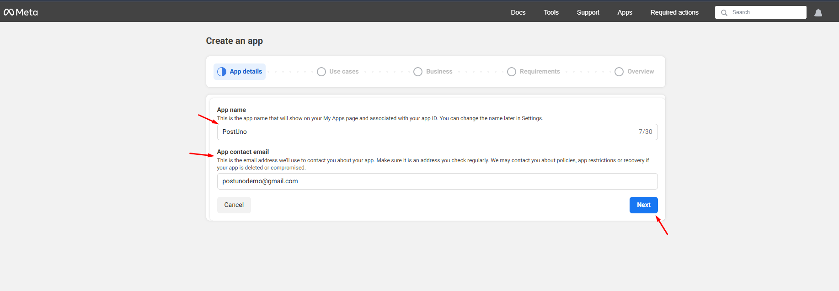Open the Tools menu
This screenshot has height=291, width=839.
tap(551, 12)
